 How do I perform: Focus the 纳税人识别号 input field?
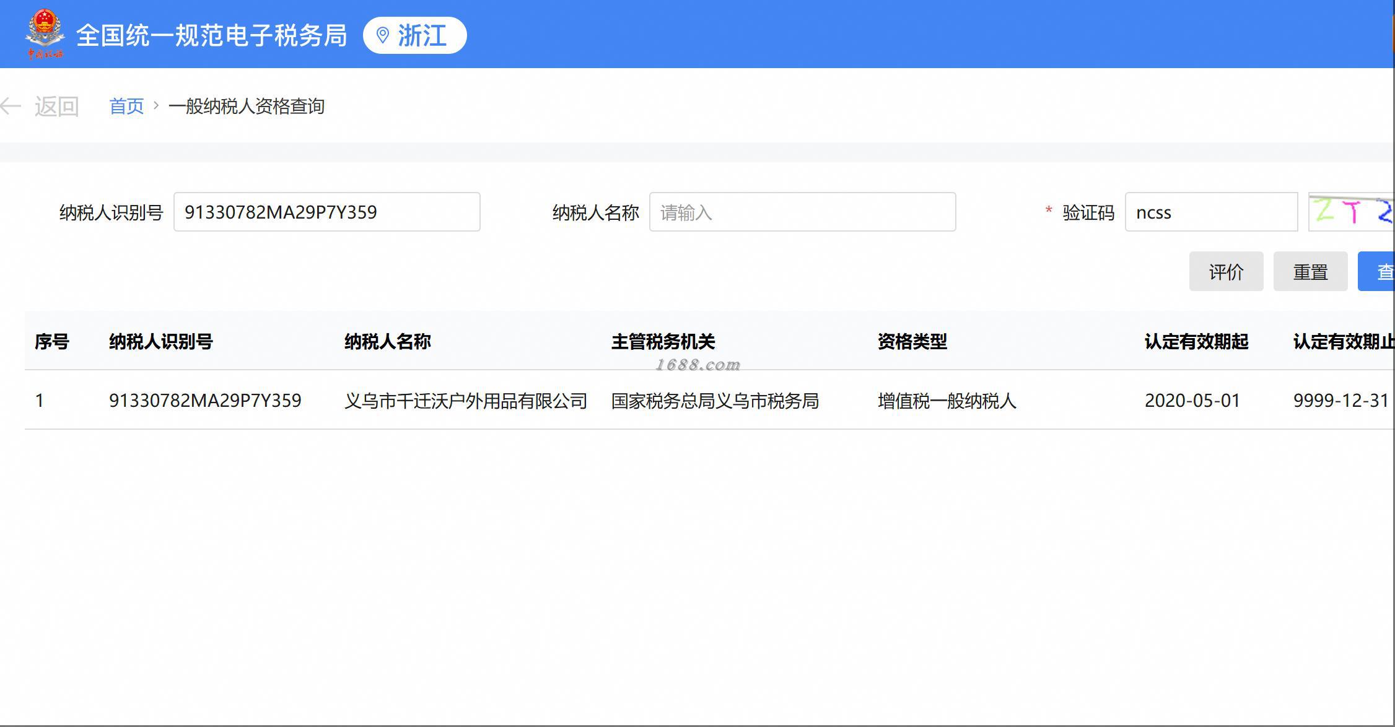pos(326,212)
